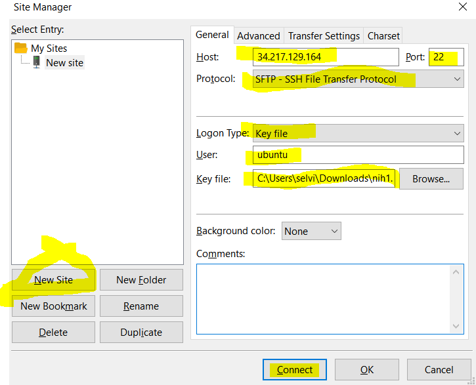The height and width of the screenshot is (385, 476).
Task: Open the Background color dropdown
Action: point(311,231)
